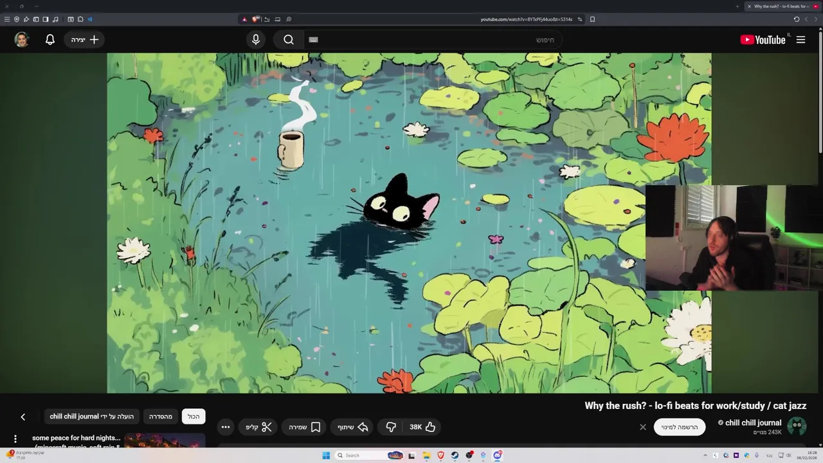Image resolution: width=823 pixels, height=463 pixels.
Task: Open File Explorer from taskbar
Action: coord(426,455)
